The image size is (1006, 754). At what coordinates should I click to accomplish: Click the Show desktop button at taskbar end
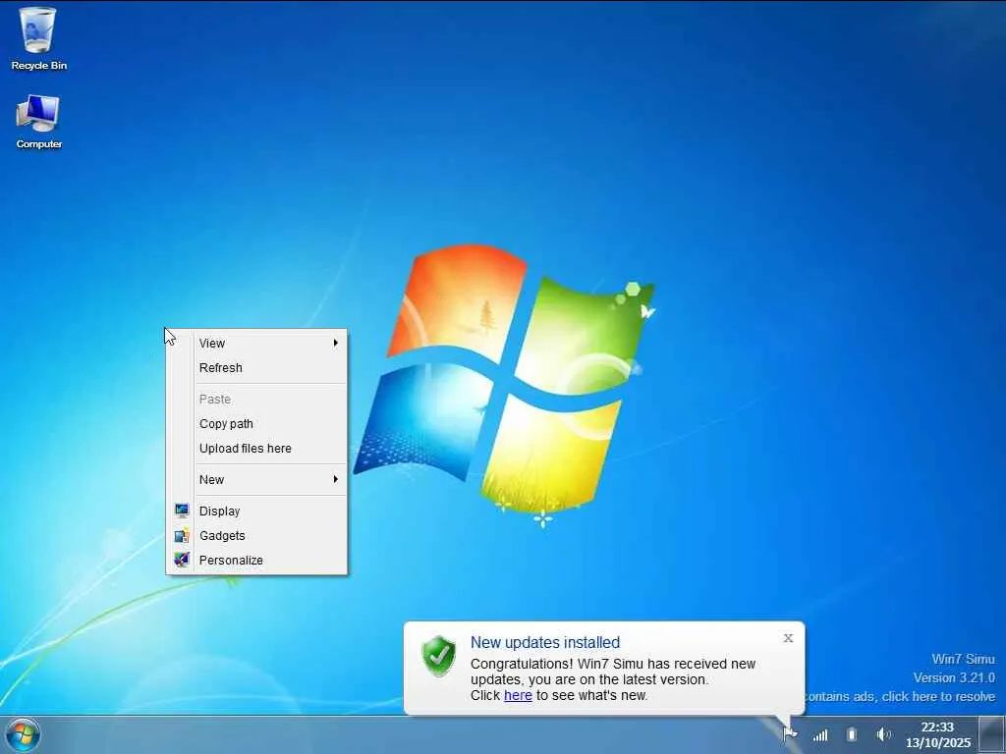[991, 734]
